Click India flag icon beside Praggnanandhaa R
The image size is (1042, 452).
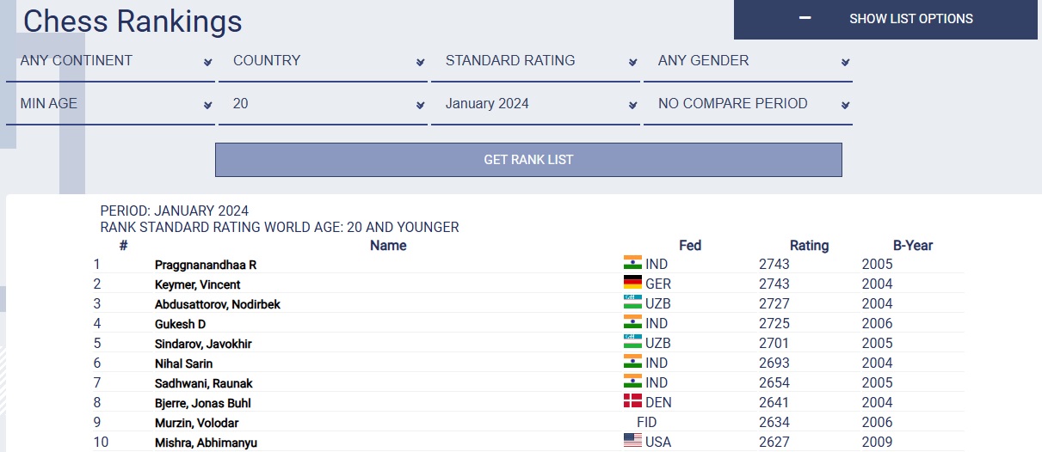(632, 263)
